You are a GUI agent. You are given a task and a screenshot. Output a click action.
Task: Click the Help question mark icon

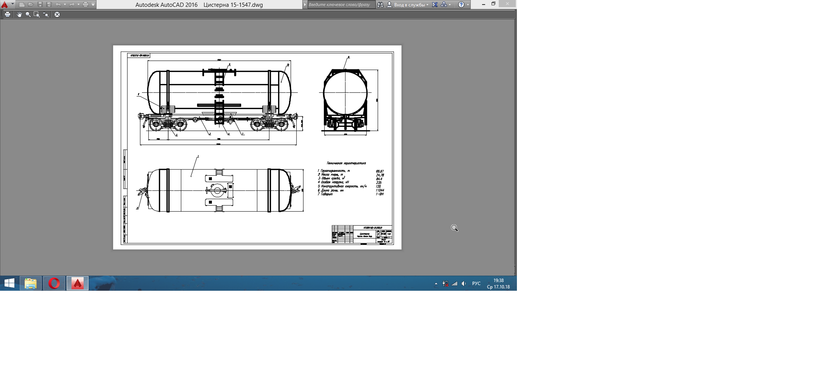(461, 5)
